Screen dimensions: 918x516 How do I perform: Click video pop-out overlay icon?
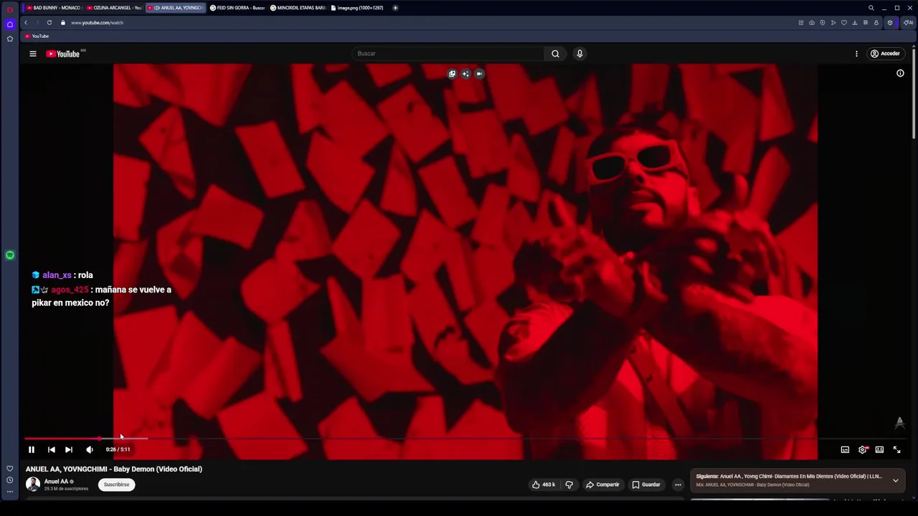tap(452, 74)
